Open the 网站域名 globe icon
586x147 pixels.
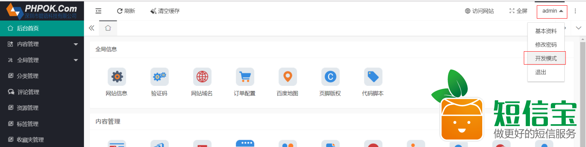pos(202,77)
